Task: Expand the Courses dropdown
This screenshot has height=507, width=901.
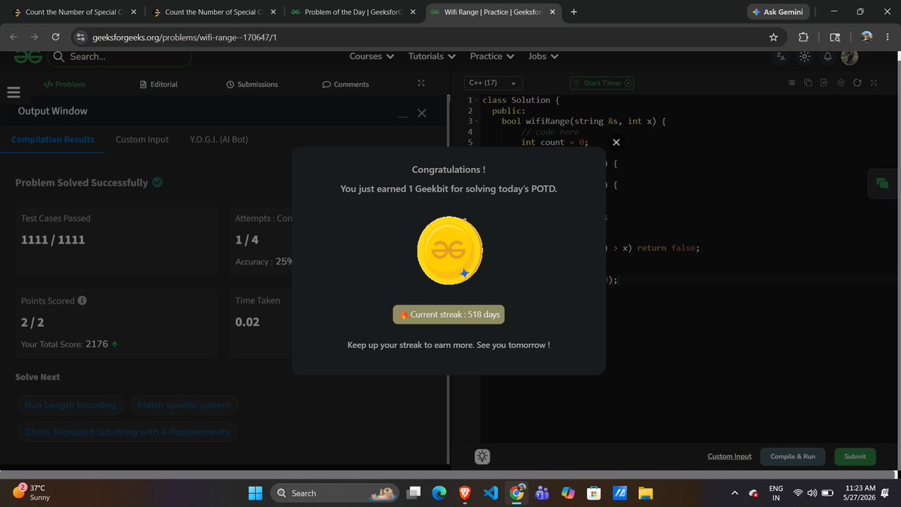Action: pyautogui.click(x=371, y=56)
